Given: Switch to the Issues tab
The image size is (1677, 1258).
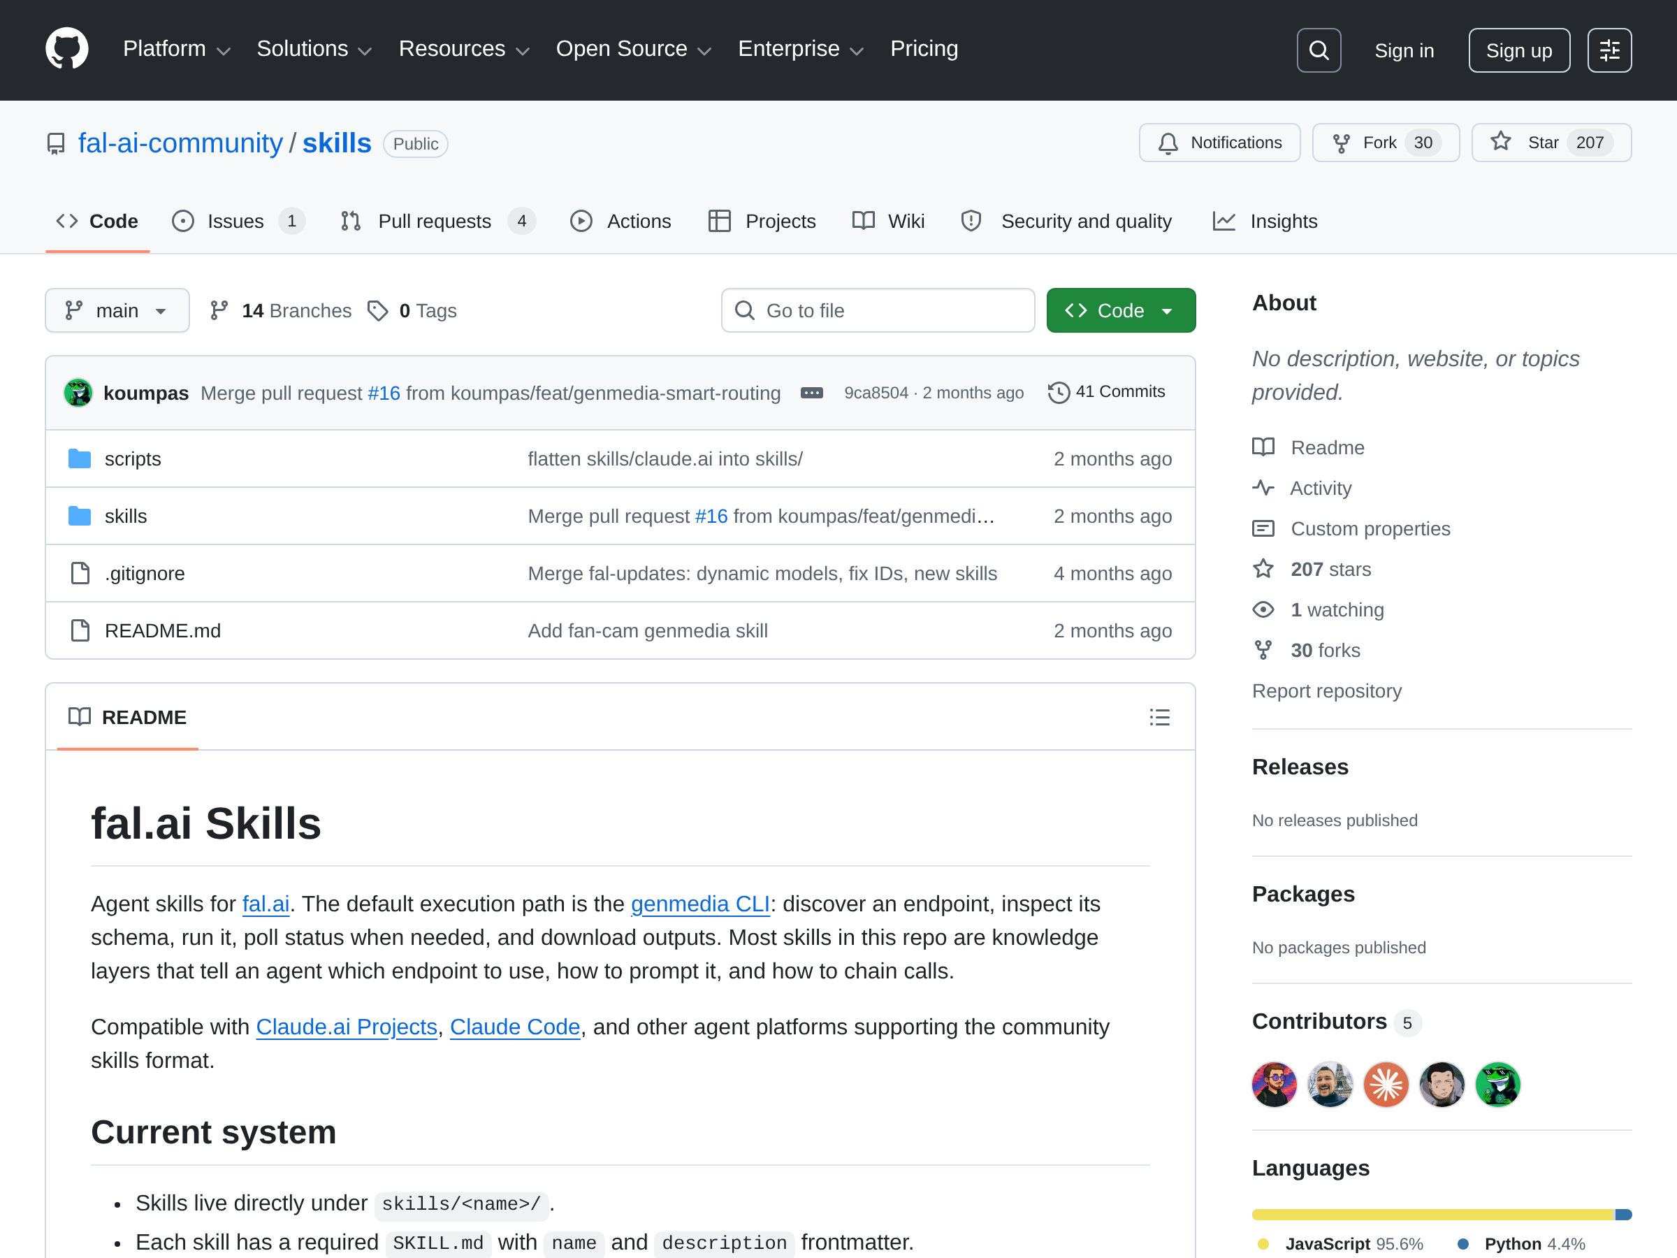Looking at the screenshot, I should tap(238, 222).
